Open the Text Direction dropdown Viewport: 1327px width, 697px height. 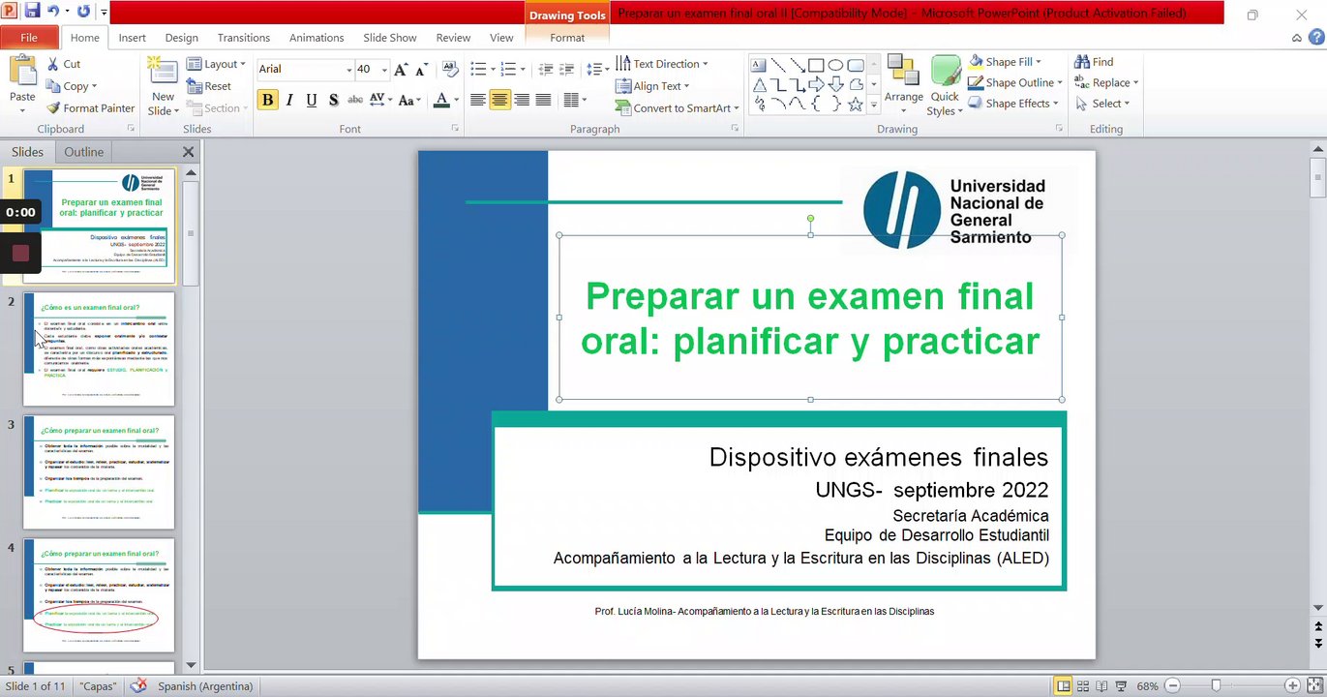pyautogui.click(x=662, y=64)
